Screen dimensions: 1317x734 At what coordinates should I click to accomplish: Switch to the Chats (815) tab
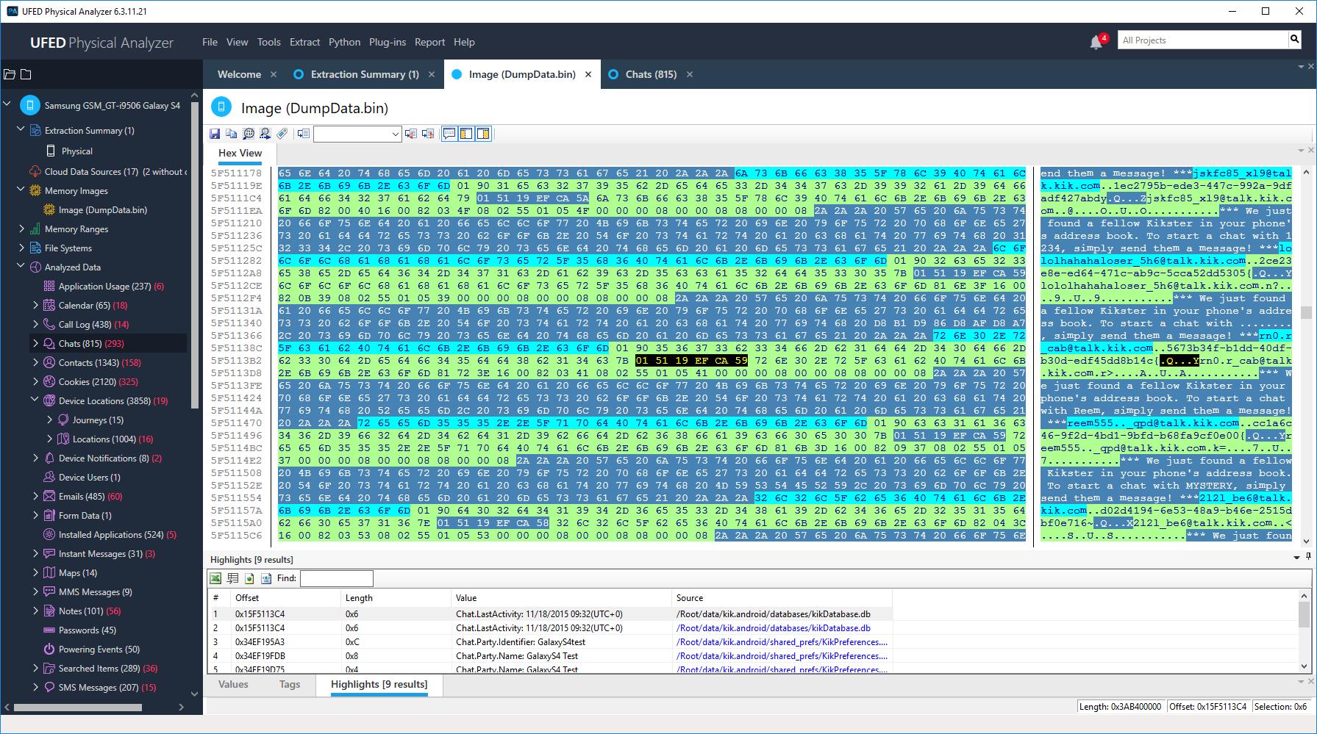[650, 74]
